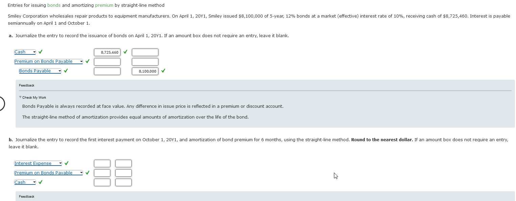Click the checkmark beside Bonds Payable

tap(66, 71)
